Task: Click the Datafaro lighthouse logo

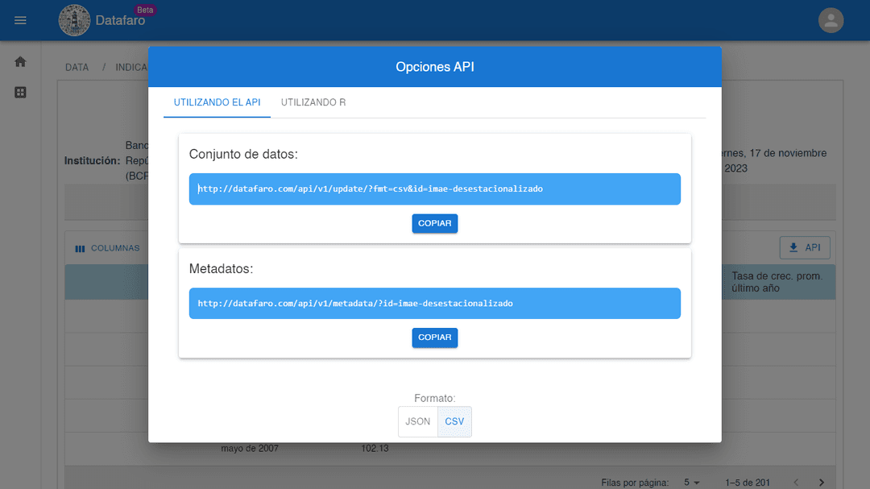Action: point(74,20)
